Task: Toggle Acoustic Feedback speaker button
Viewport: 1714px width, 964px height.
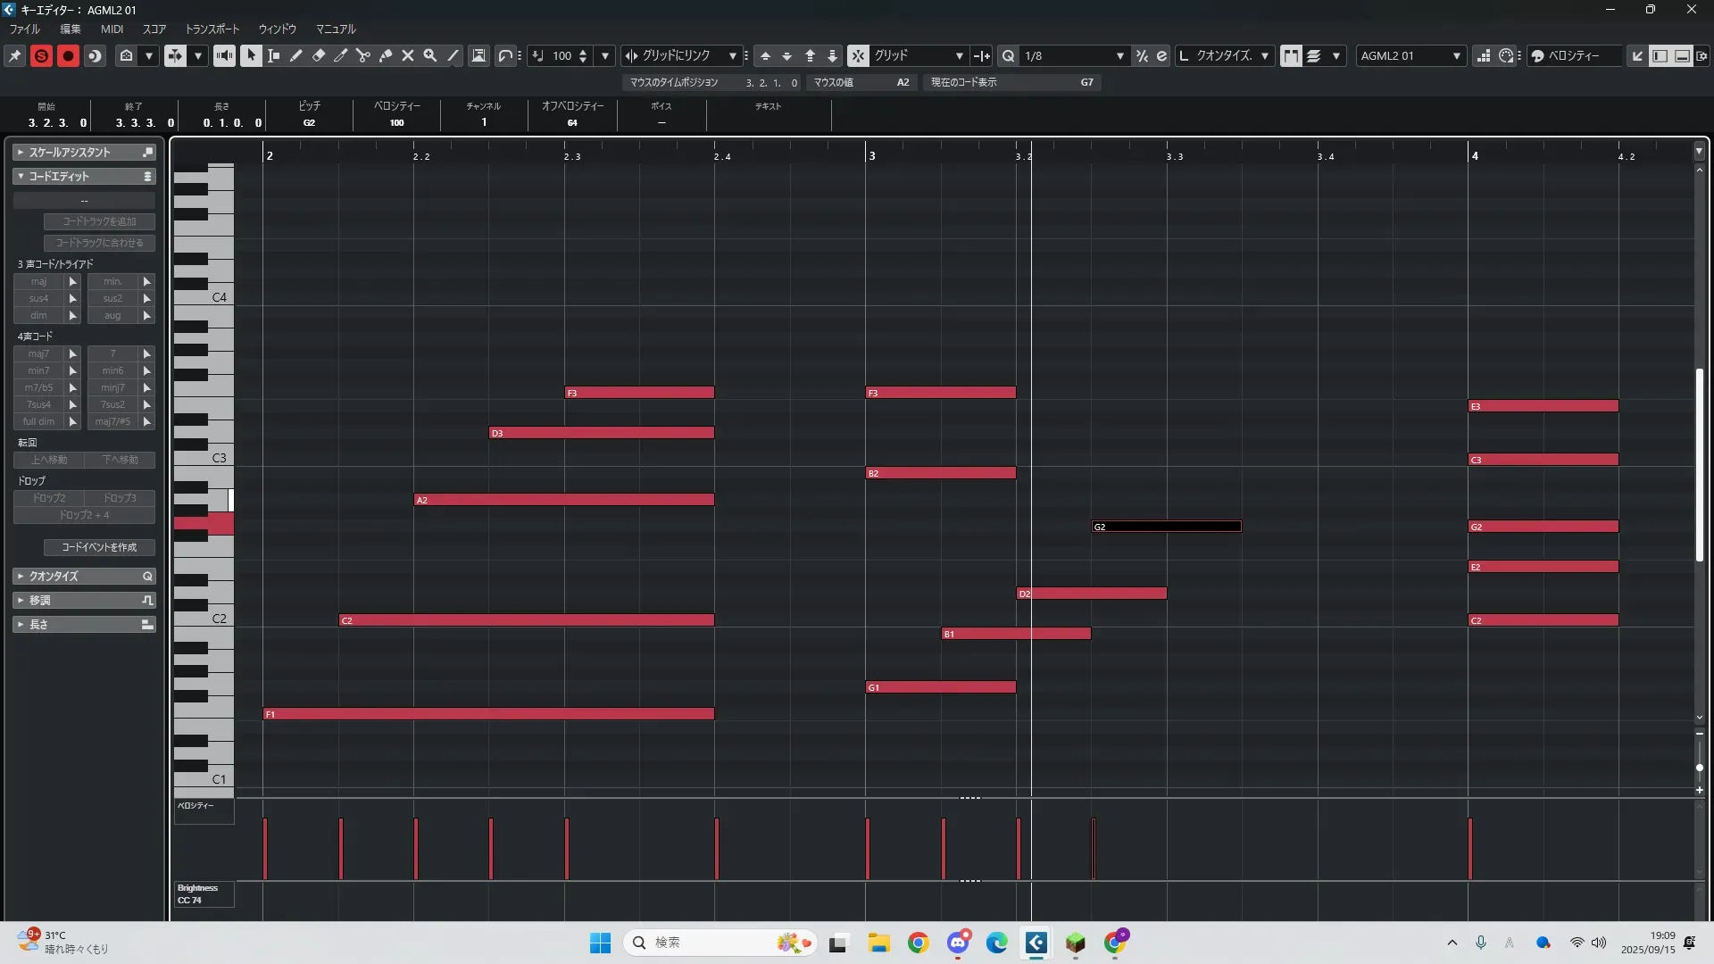Action: tap(224, 55)
